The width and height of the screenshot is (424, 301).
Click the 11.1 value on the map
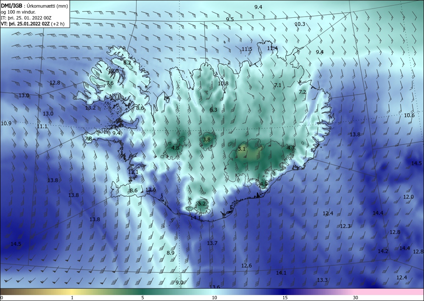(x=42, y=127)
